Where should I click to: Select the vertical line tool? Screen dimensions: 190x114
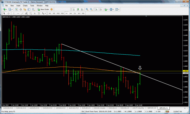point(14,13)
